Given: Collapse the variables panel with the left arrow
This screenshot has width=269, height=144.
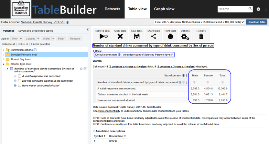Looking at the screenshot, I should point(88,30).
